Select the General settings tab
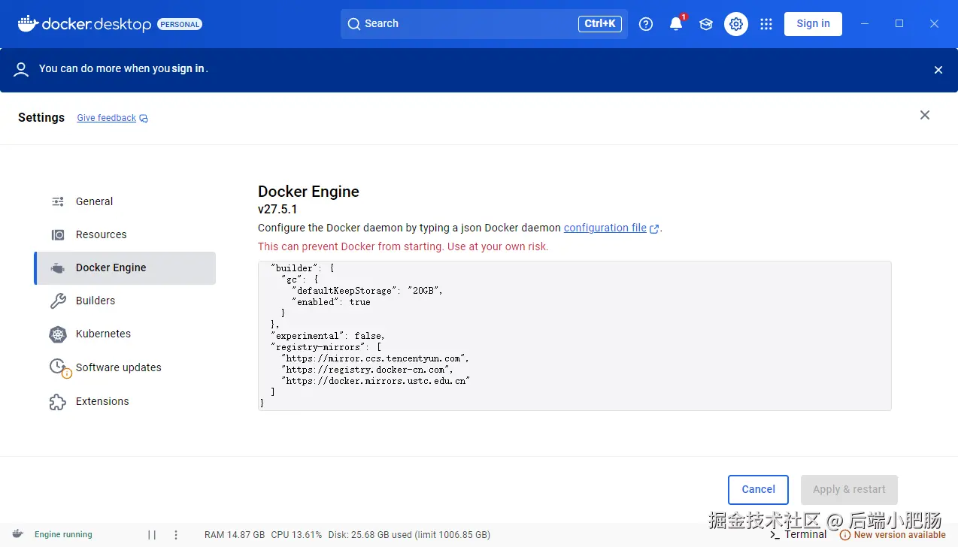This screenshot has height=547, width=958. pyautogui.click(x=125, y=201)
